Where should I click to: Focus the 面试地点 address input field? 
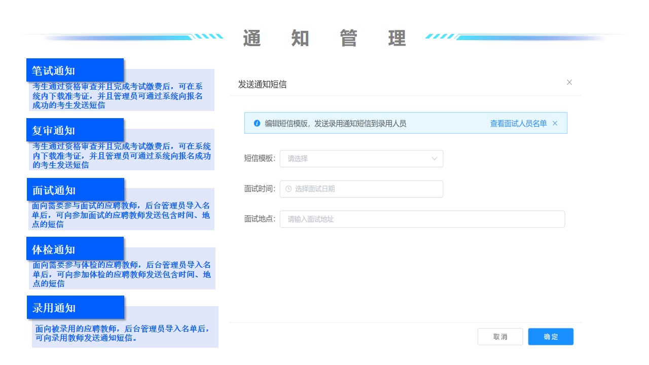coord(422,220)
